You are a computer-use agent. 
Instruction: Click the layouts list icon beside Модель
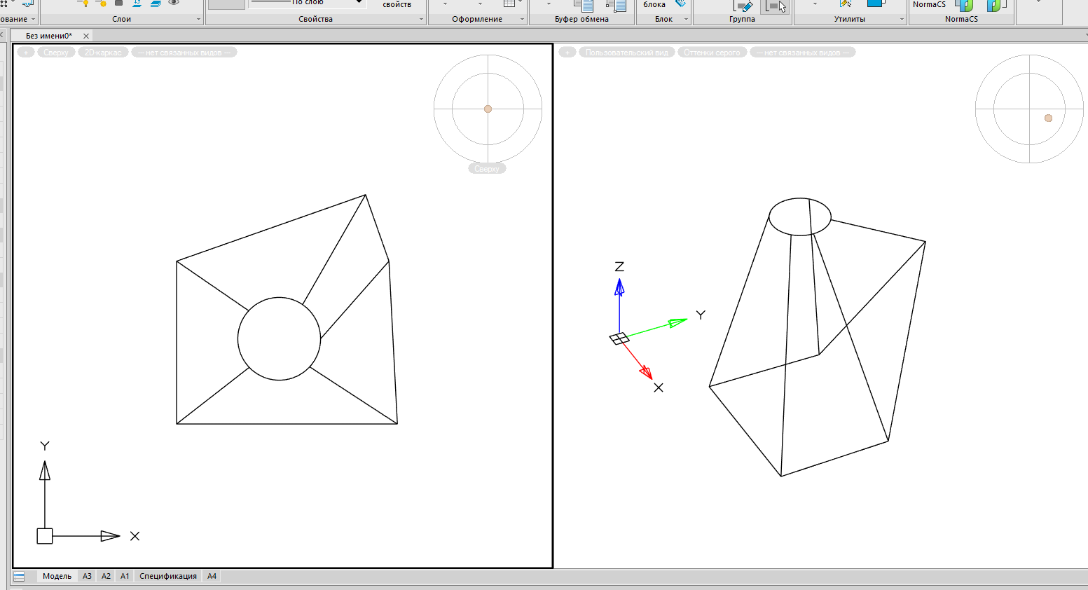[19, 577]
